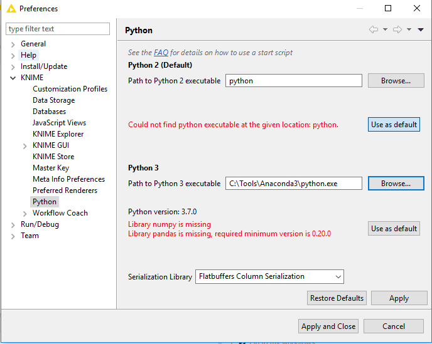Select Master Key preference page
This screenshot has height=344, width=432.
[x=51, y=168]
